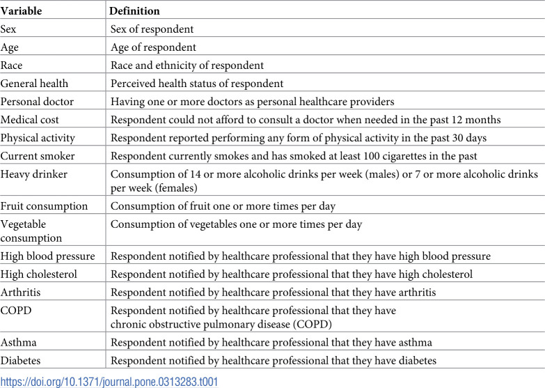This screenshot has width=545, height=388.
Task: Click the Definition column header
Action: [135, 11]
